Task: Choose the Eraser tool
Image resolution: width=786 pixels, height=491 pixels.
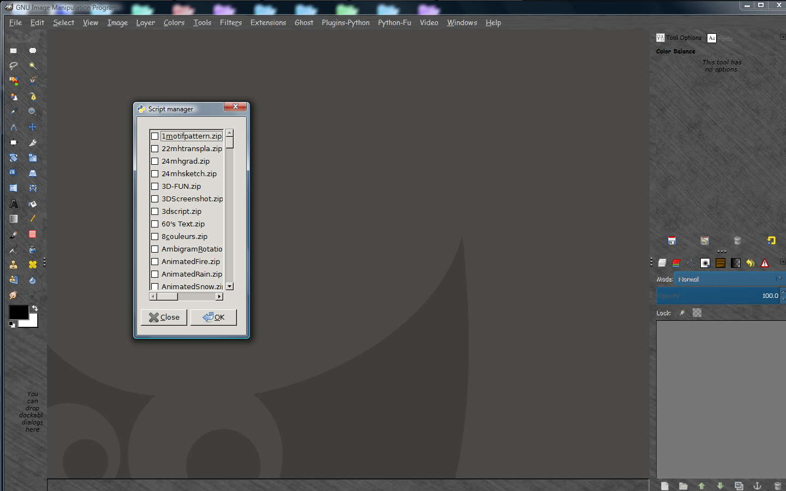Action: (x=33, y=234)
